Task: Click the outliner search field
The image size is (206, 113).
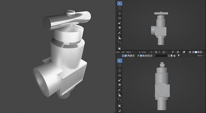Action: tap(160, 56)
